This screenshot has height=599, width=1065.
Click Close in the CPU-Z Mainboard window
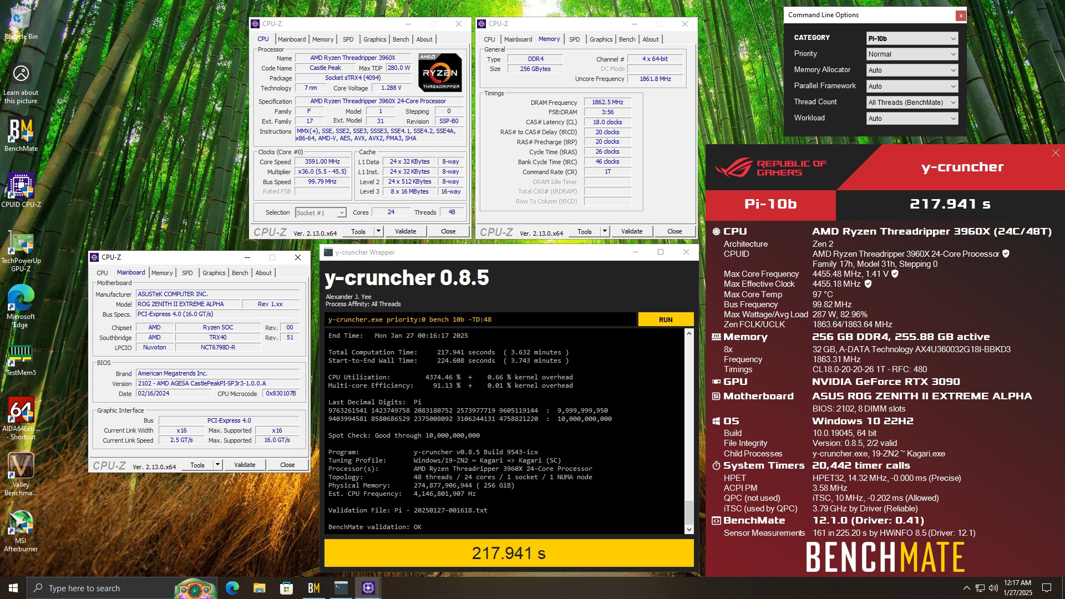(287, 465)
